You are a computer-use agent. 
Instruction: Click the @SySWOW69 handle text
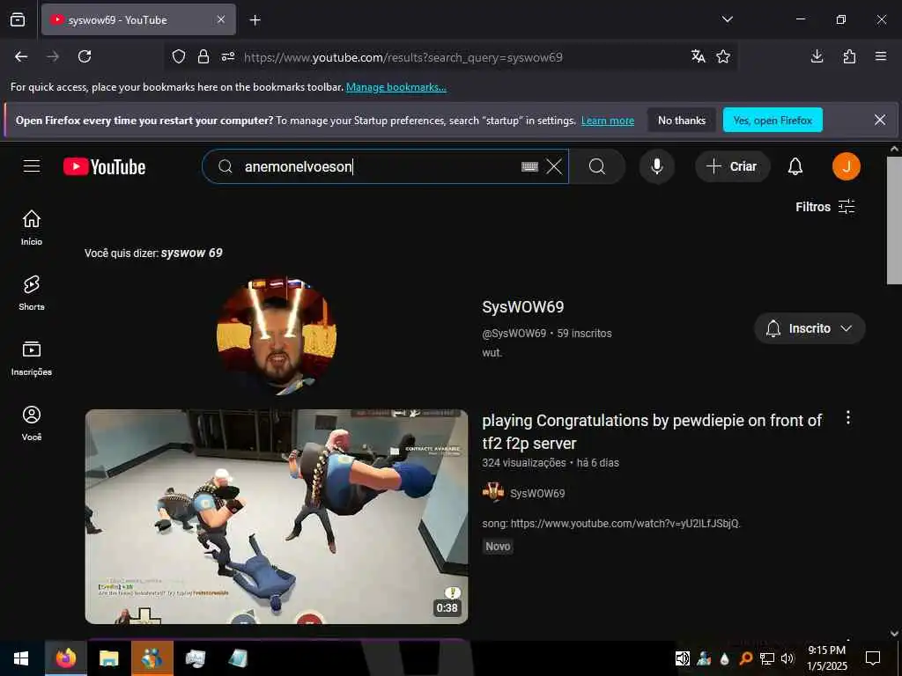click(x=514, y=334)
